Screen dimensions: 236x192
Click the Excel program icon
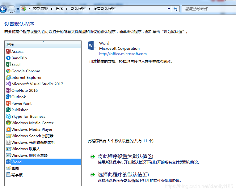[8, 64]
